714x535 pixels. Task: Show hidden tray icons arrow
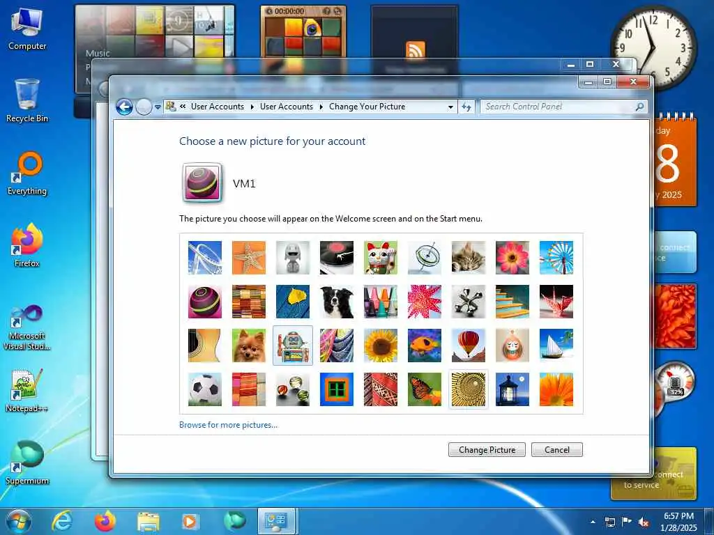coord(593,522)
